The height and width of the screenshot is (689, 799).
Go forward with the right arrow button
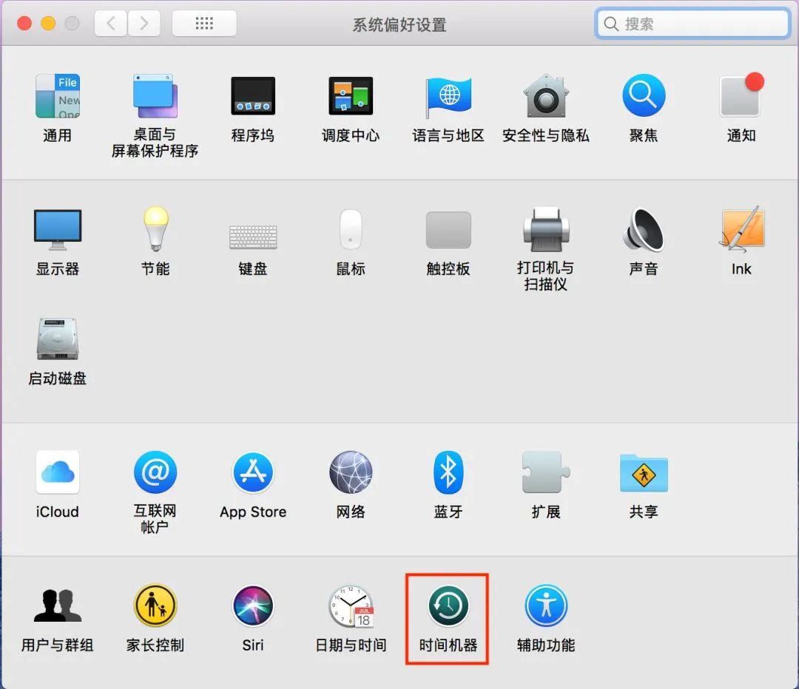click(144, 24)
